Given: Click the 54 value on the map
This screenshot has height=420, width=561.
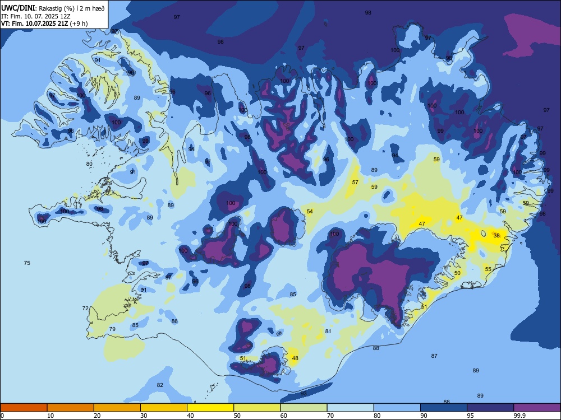Looking at the screenshot, I should coord(310,212).
